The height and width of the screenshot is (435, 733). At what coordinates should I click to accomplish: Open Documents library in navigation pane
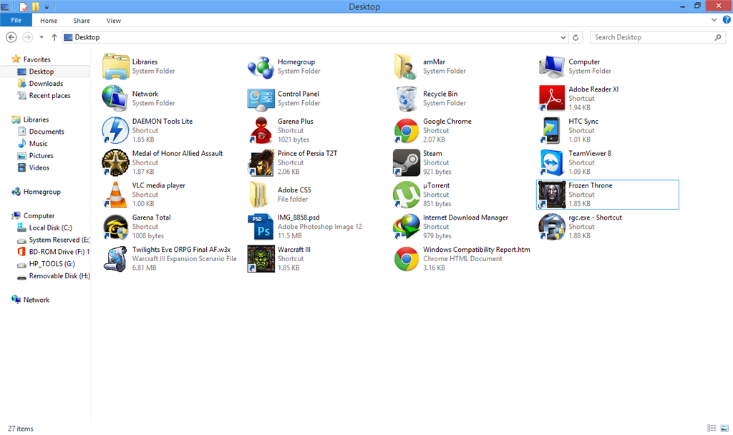pos(47,132)
